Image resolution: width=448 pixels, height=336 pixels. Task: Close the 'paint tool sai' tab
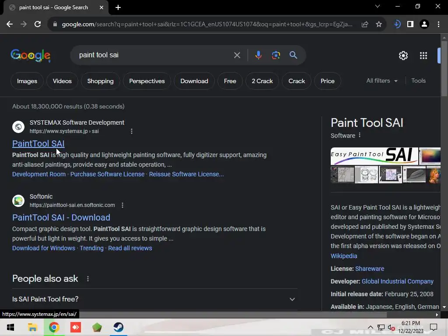[x=101, y=7]
